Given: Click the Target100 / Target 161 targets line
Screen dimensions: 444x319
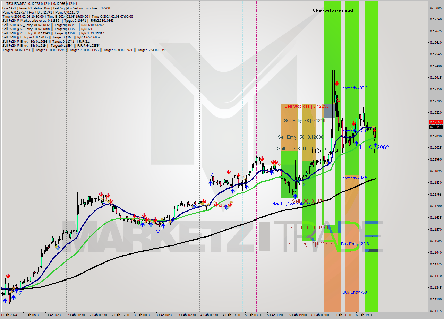Looking at the screenshot, I should pos(84,50).
